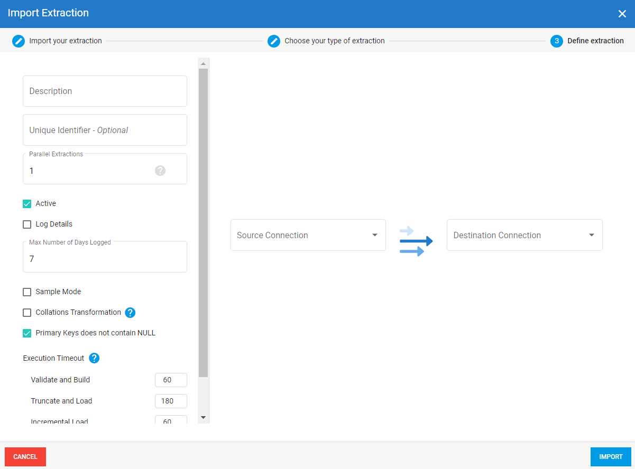Click the pencil icon beside Import your extraction

click(x=19, y=41)
